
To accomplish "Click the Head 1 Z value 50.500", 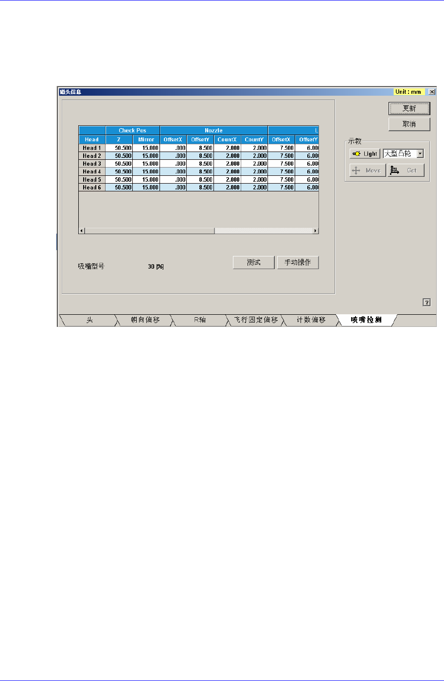I will (x=119, y=148).
